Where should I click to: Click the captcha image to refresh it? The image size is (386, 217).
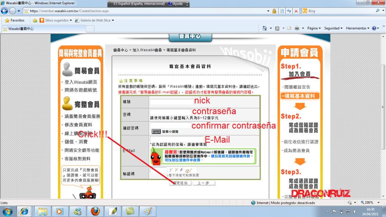pyautogui.click(x=181, y=170)
